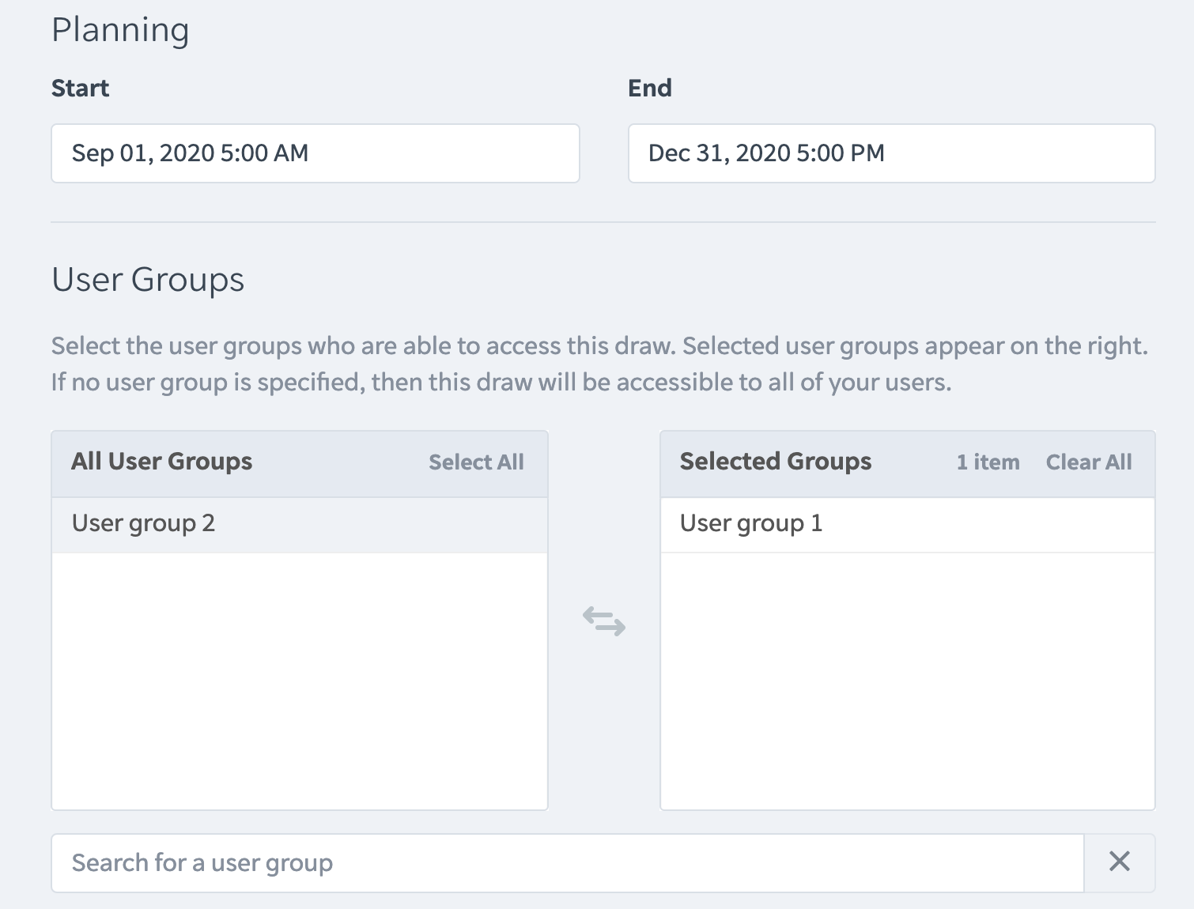Click Select All in All User Groups
The image size is (1194, 909).
click(x=476, y=462)
